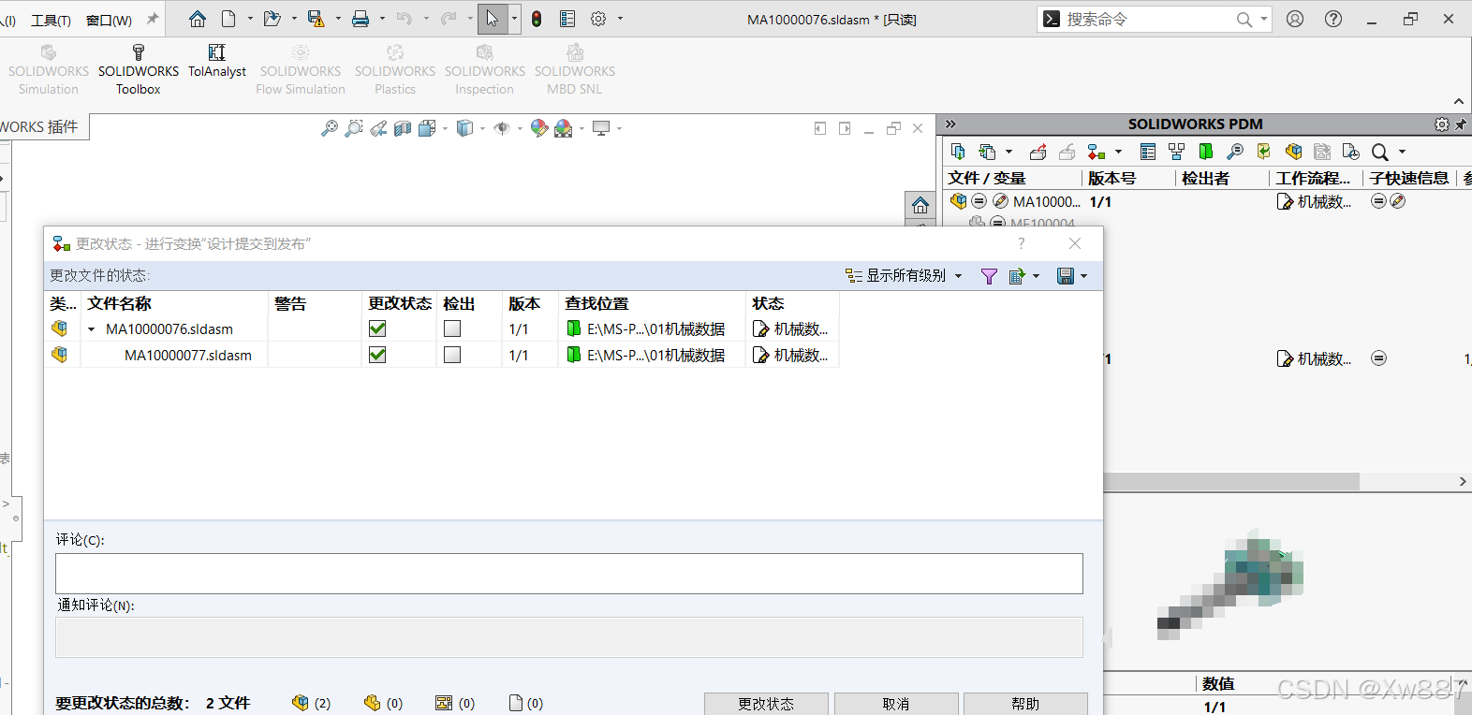This screenshot has width=1472, height=715.
Task: Click the 更改状态 button
Action: pos(766,704)
